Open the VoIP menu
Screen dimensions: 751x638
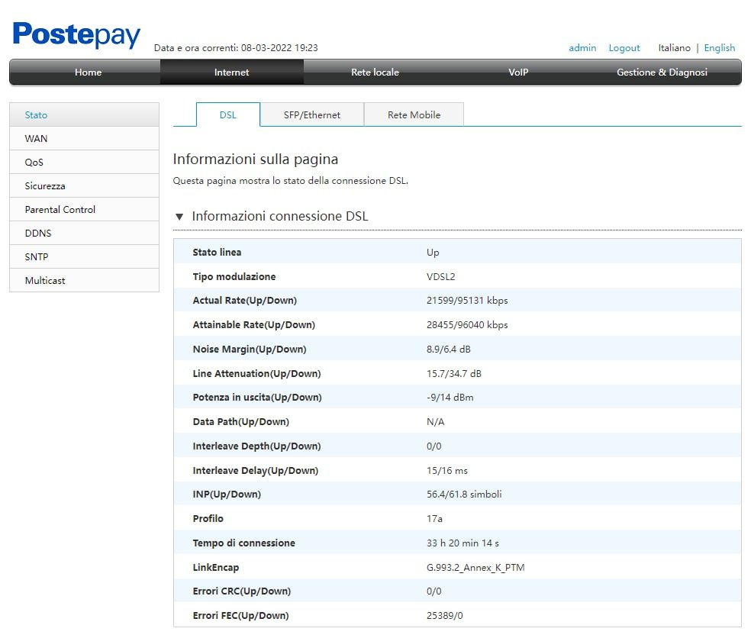point(518,72)
